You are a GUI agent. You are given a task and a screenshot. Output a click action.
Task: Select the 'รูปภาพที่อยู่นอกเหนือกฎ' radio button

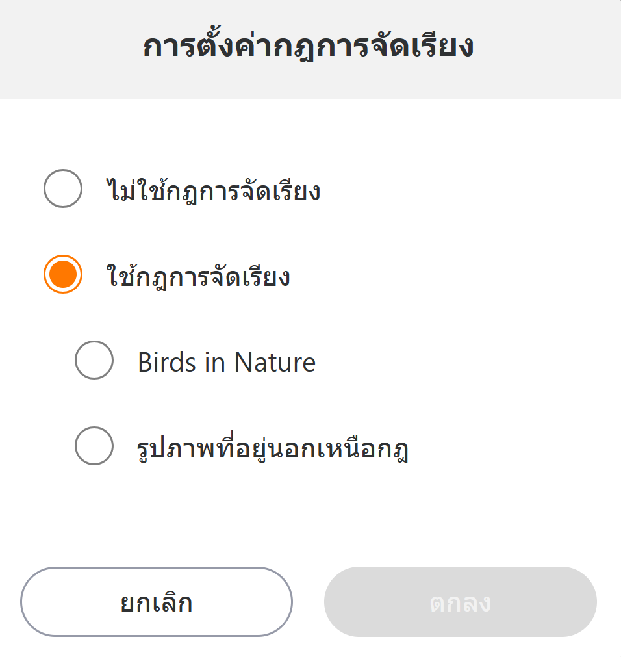(94, 446)
